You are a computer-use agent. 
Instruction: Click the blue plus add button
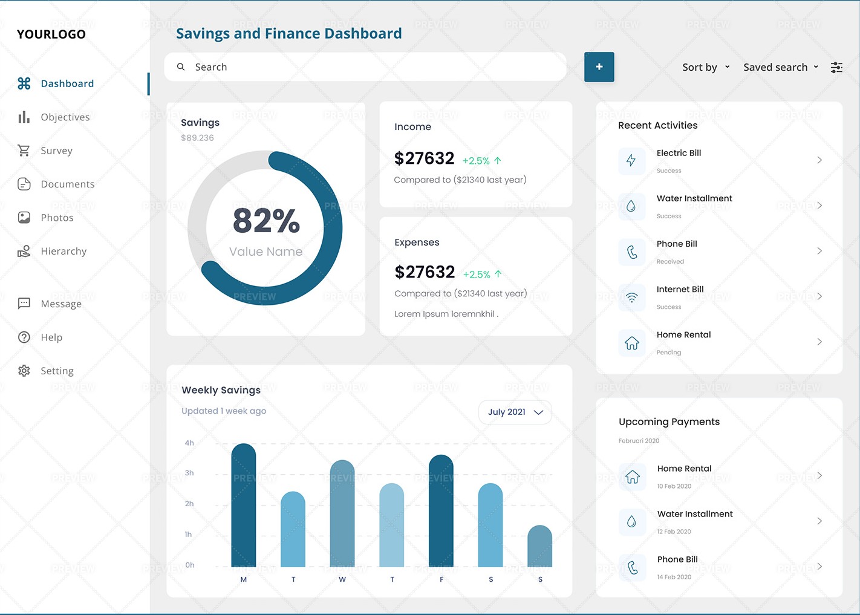tap(599, 67)
